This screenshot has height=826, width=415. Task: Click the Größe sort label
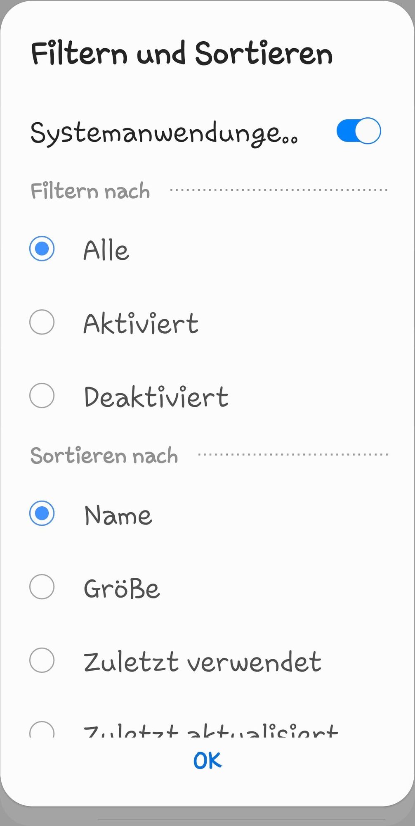[122, 588]
